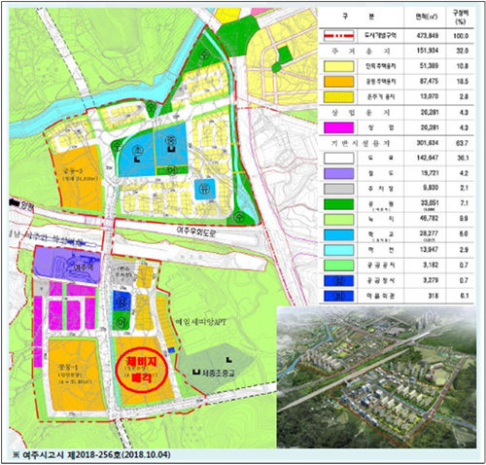Select the orange apartment housing legend swatch

(338, 82)
